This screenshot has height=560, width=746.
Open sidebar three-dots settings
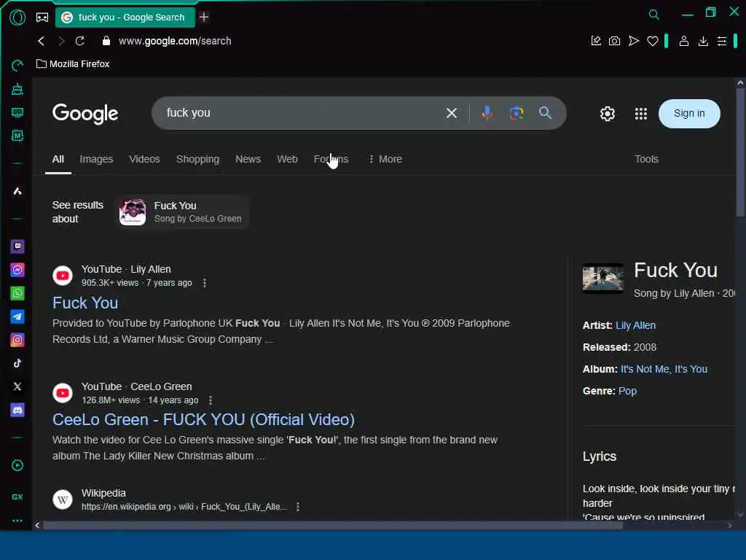17,521
